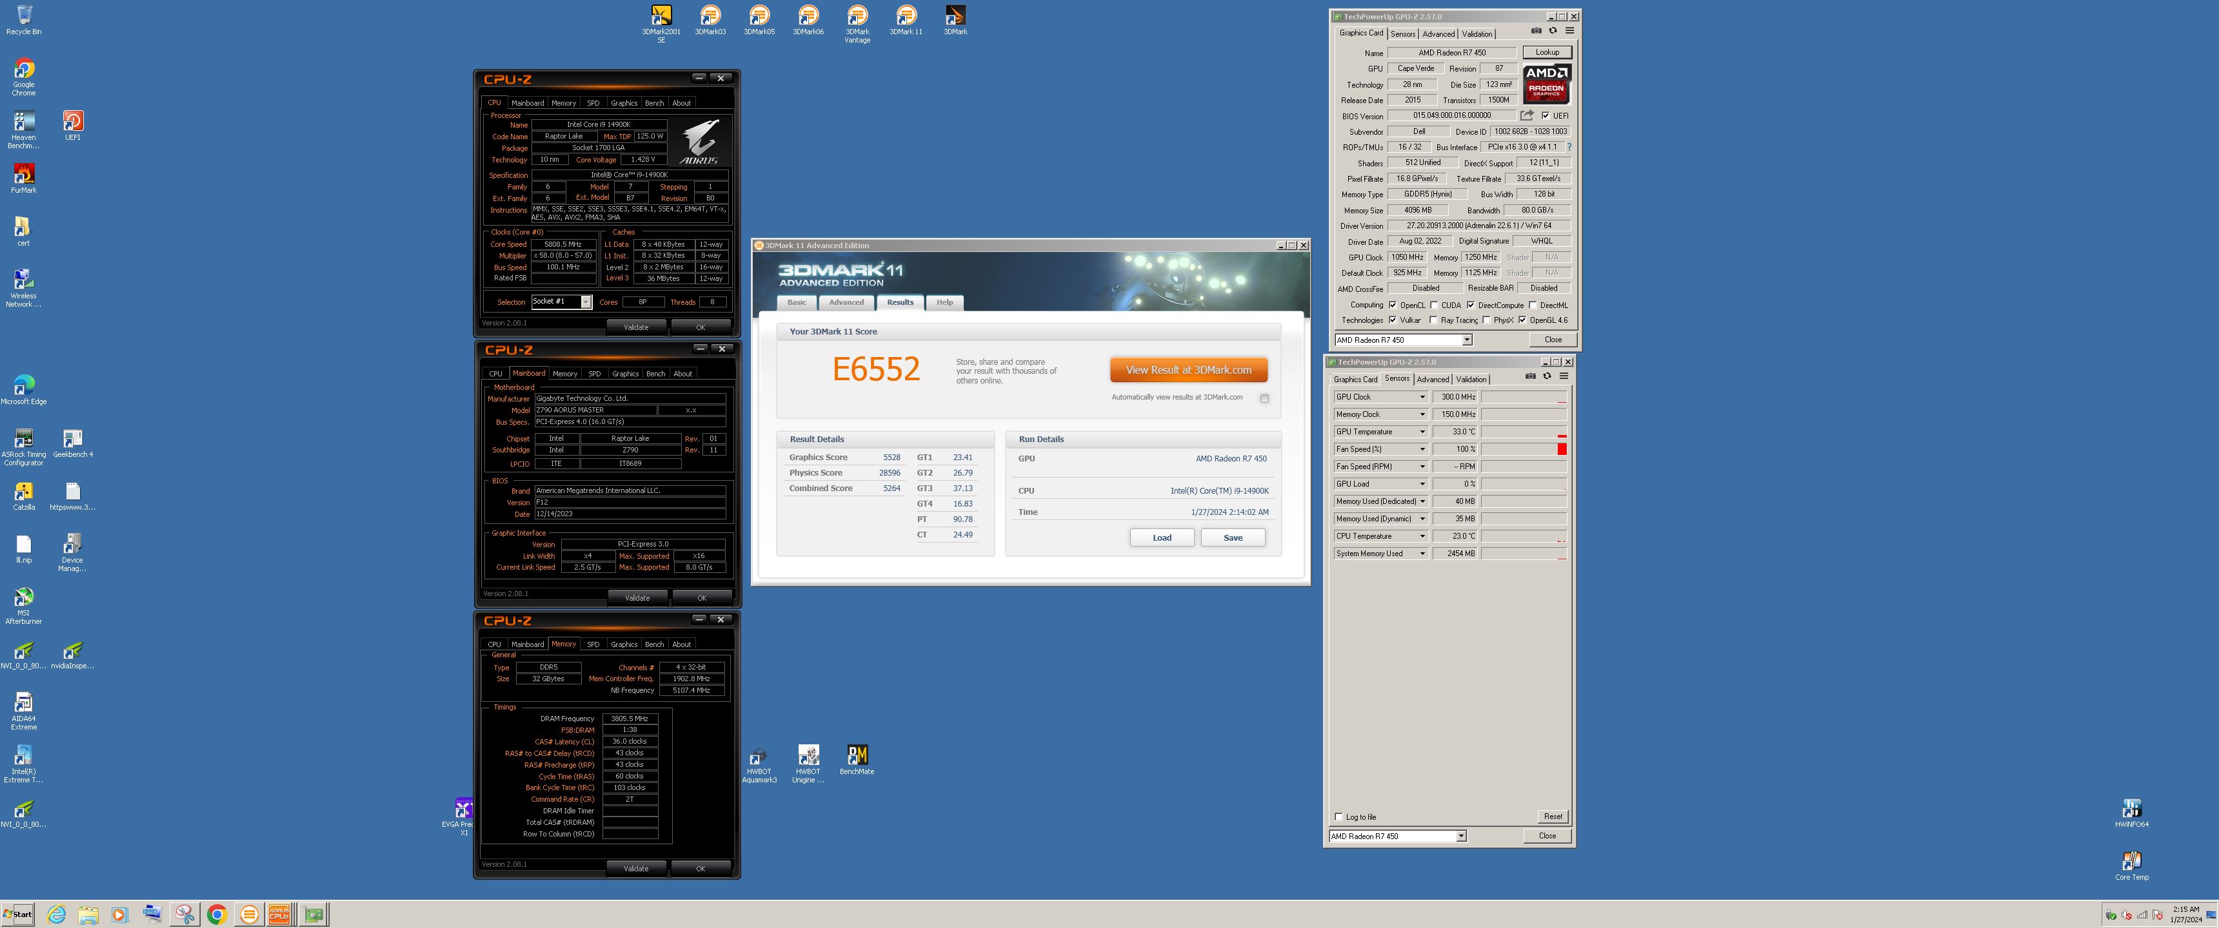Open the Bench tab in top CPU-Z window
Screen dimensions: 2219x928
point(655,103)
